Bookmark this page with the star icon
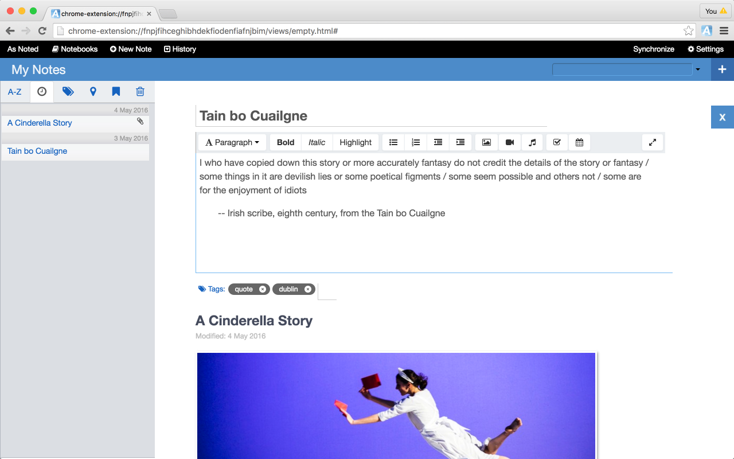This screenshot has height=459, width=734. point(689,31)
